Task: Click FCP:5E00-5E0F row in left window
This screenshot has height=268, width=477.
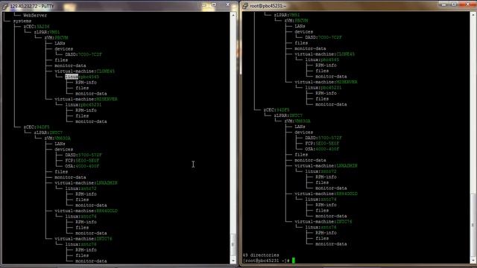Action: tap(82, 161)
